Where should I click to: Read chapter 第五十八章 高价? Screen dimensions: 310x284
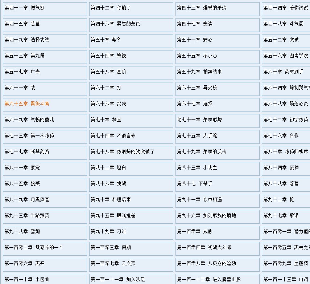[108, 72]
